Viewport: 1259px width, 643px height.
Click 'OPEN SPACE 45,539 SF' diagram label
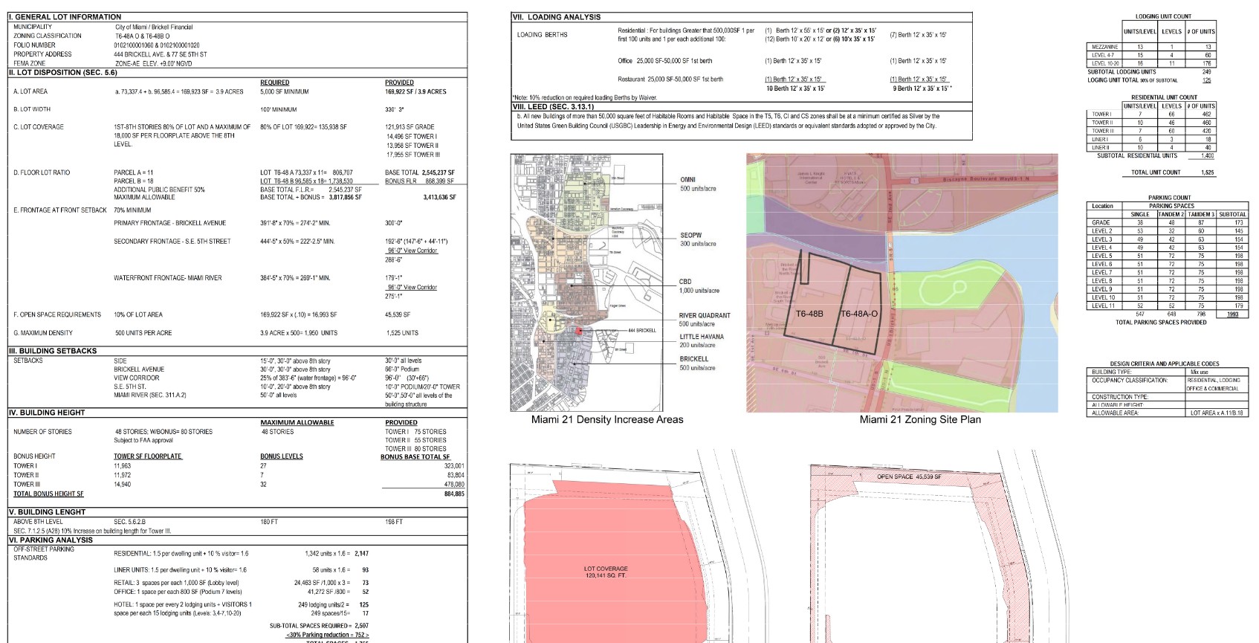pos(909,476)
